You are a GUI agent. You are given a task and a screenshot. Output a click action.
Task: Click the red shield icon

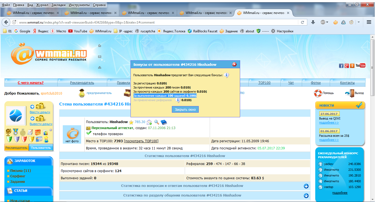coord(24,139)
